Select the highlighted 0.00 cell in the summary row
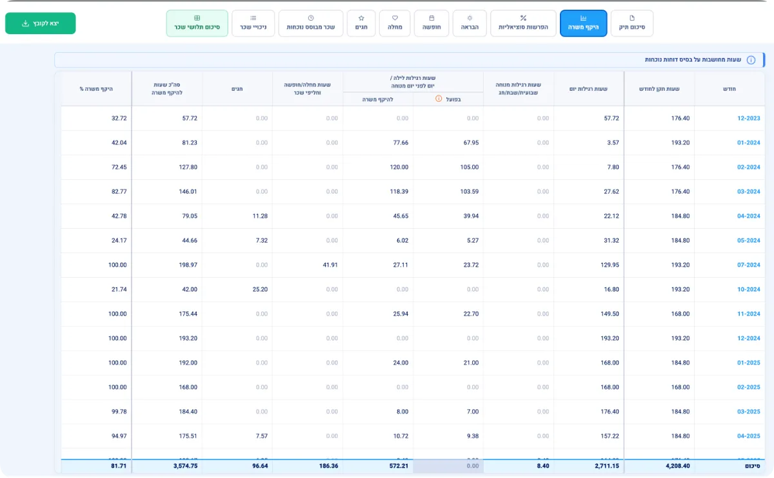Viewport: 774px width, 478px height. click(448, 466)
